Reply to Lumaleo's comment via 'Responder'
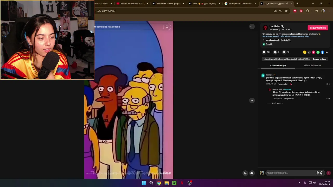Image resolution: width=333 pixels, height=187 pixels. pyautogui.click(x=283, y=84)
